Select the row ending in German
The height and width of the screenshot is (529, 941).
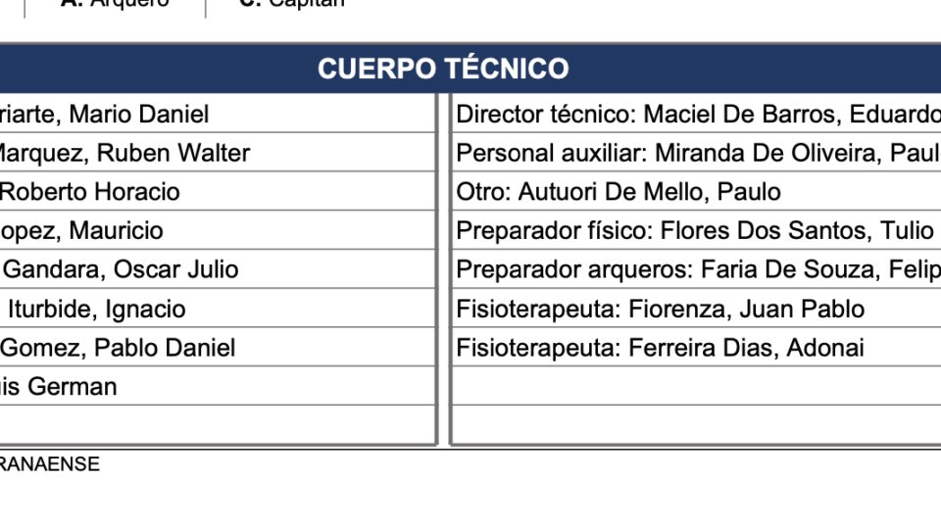pos(218,386)
